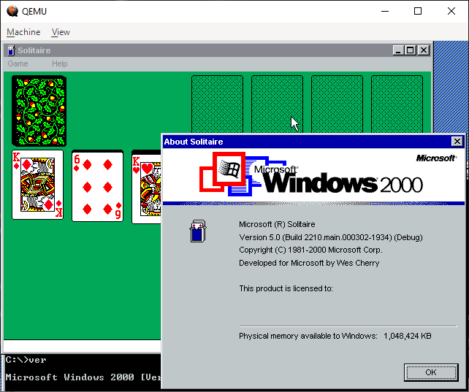Image resolution: width=469 pixels, height=392 pixels.
Task: Click the Solitaire card deck icon in About dialog
Action: point(198,231)
